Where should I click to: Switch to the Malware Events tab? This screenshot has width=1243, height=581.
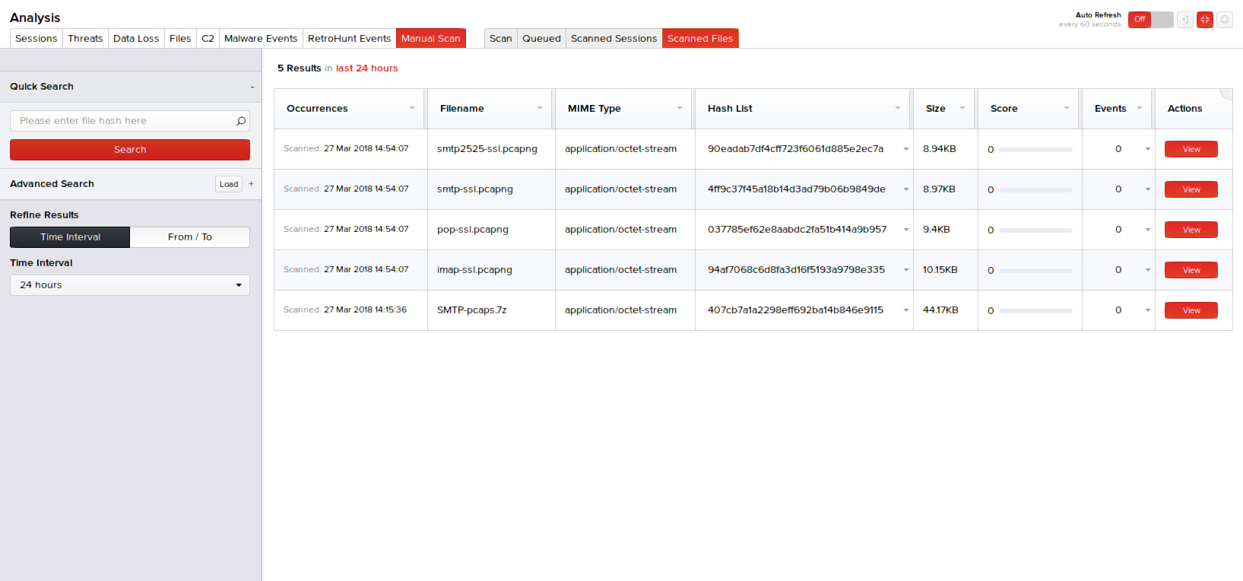tap(261, 39)
